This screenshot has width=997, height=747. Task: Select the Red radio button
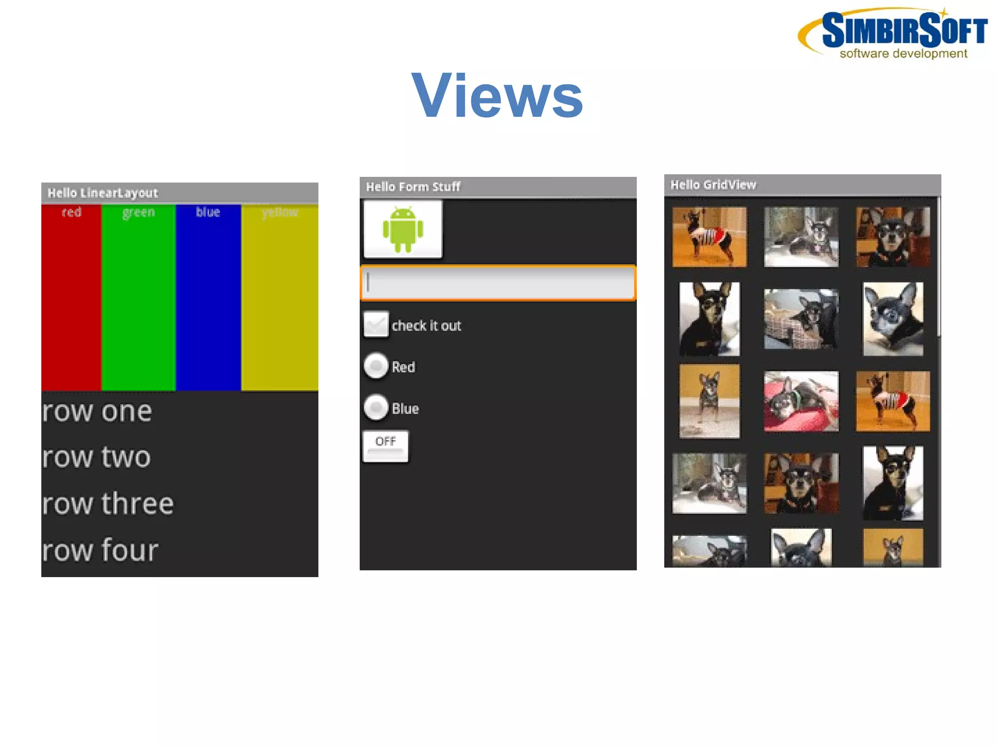point(376,366)
